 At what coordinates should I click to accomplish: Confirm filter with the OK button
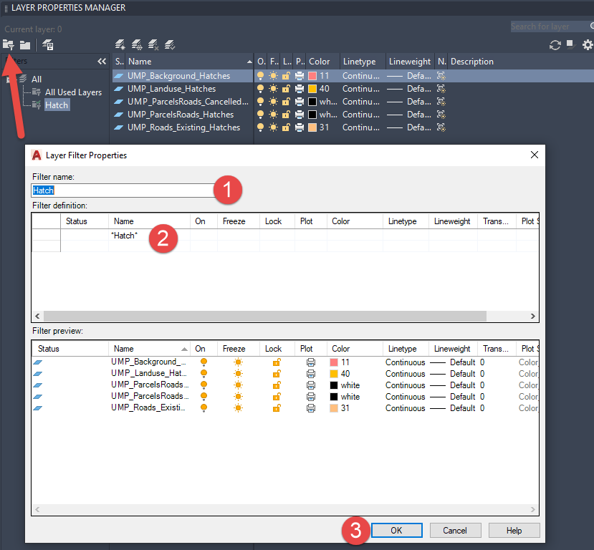(396, 530)
